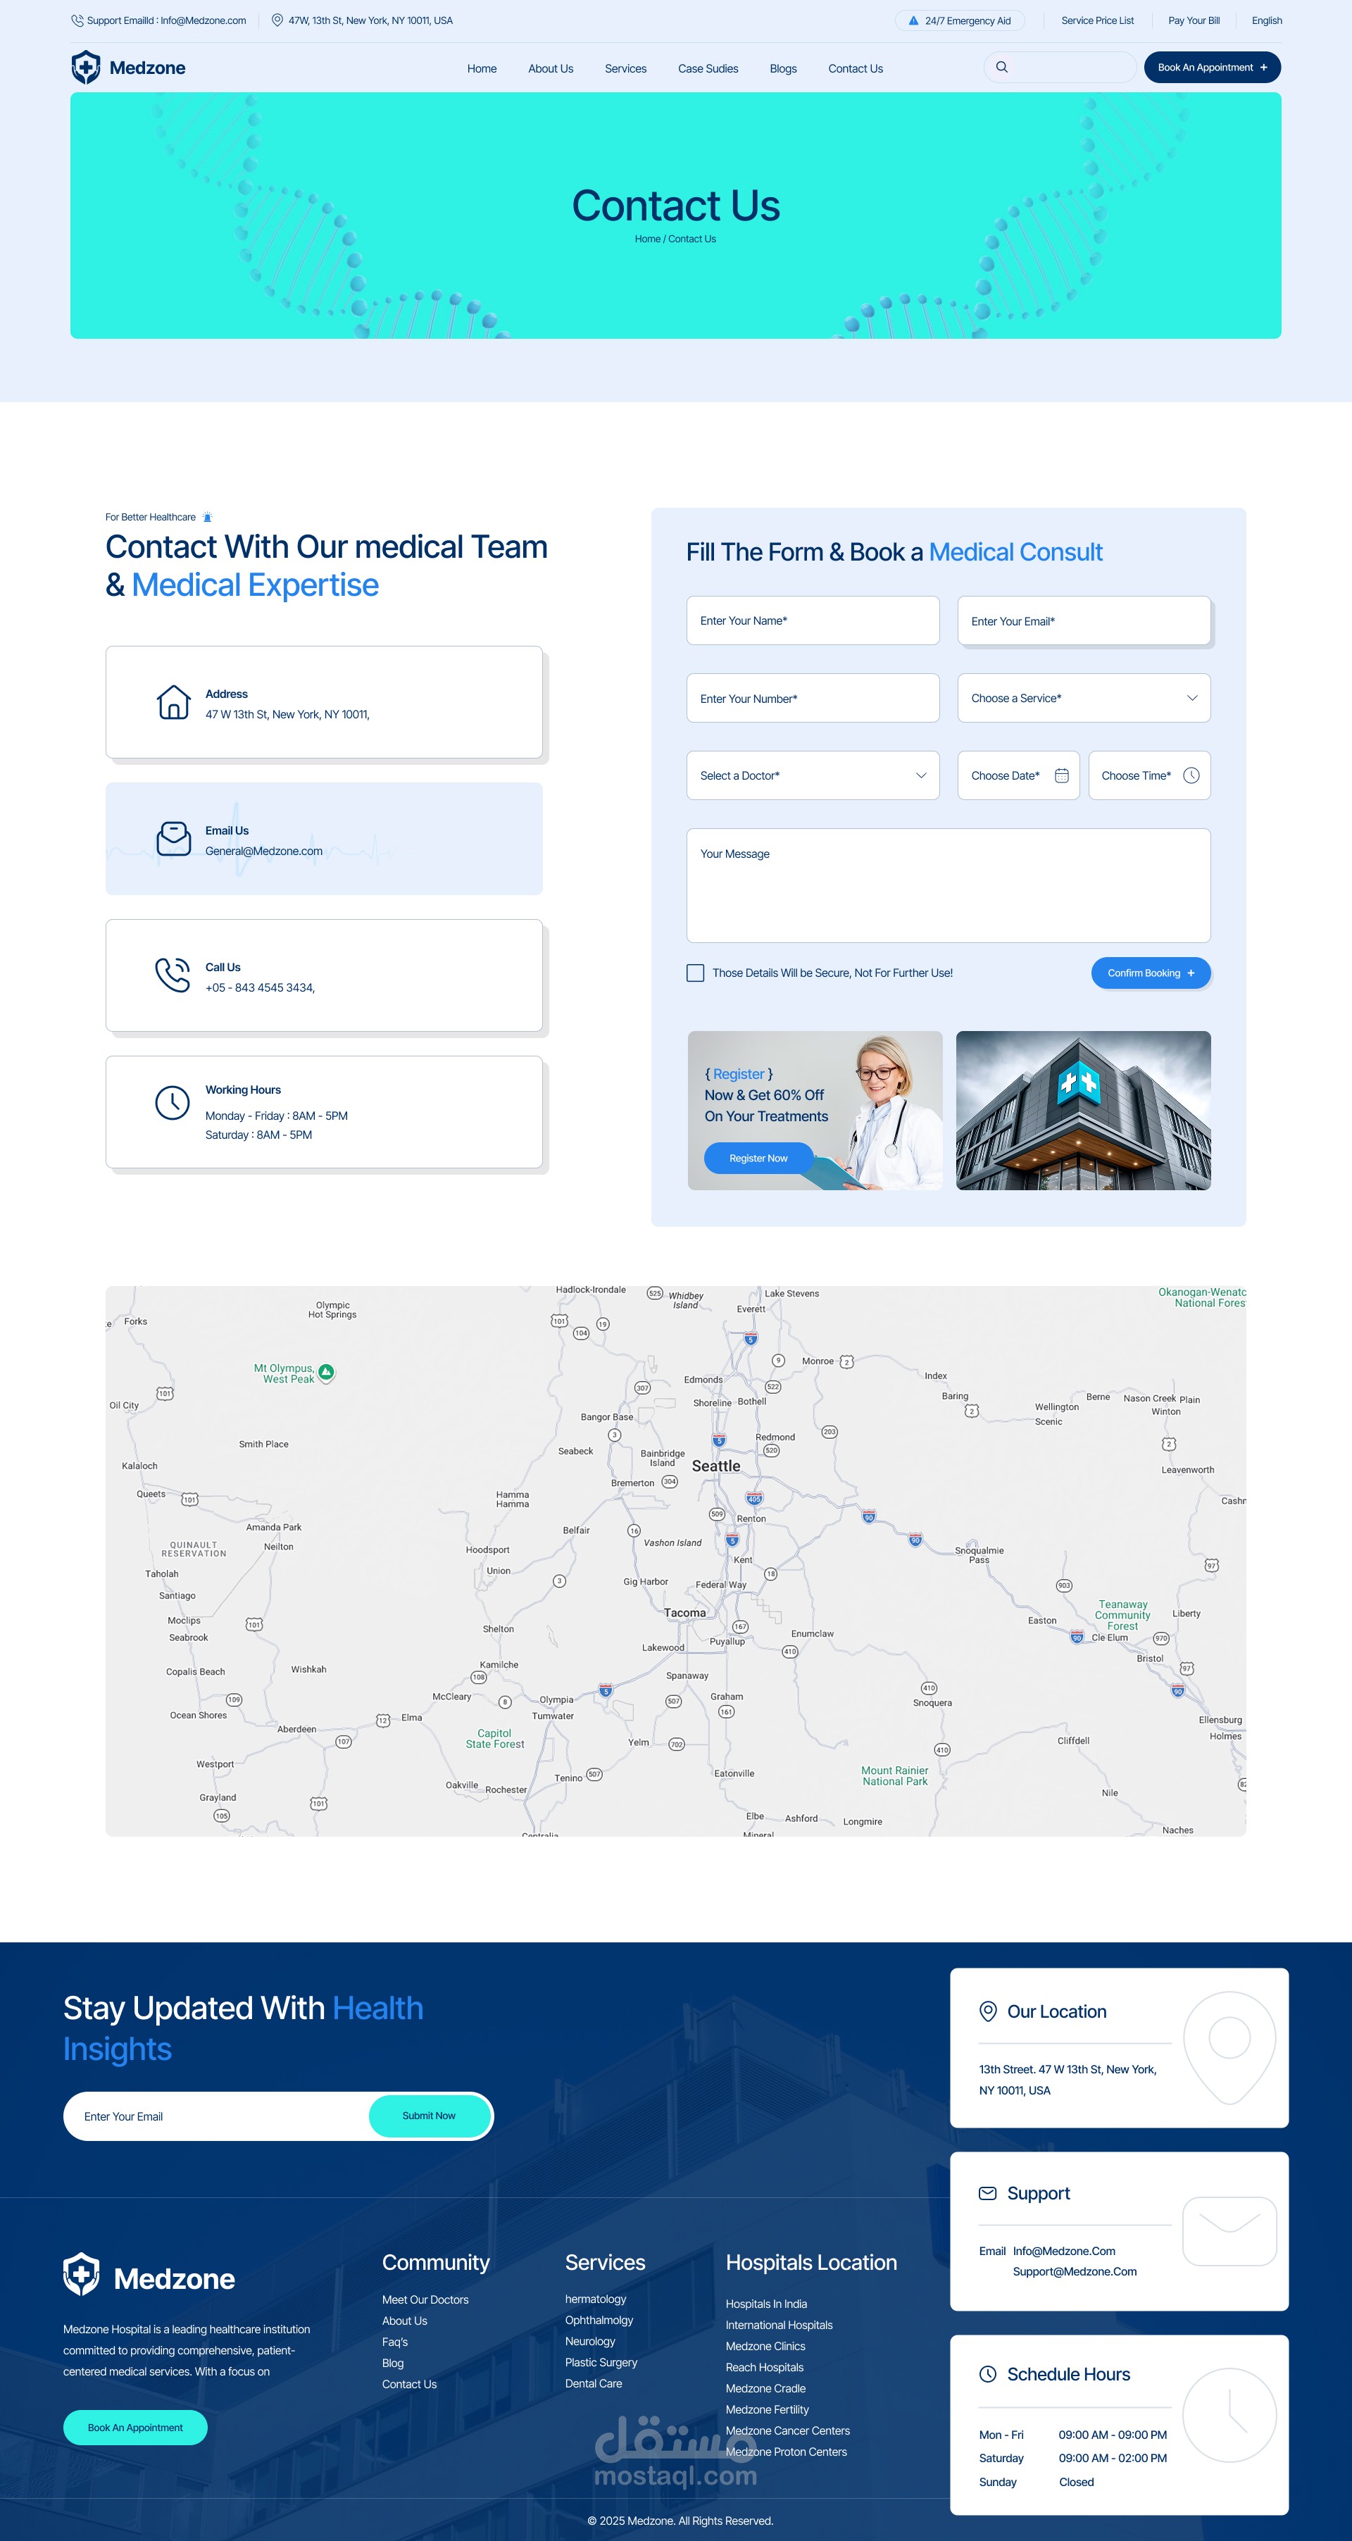
Task: Click the Your Message text area
Action: pyautogui.click(x=948, y=885)
